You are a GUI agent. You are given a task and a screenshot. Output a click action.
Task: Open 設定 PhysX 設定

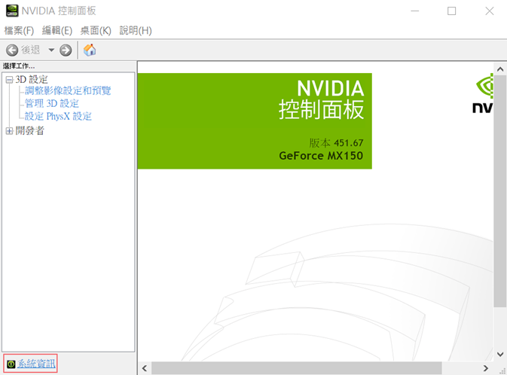point(58,116)
